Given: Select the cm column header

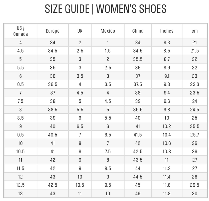Looking at the screenshot, I should (194, 31).
